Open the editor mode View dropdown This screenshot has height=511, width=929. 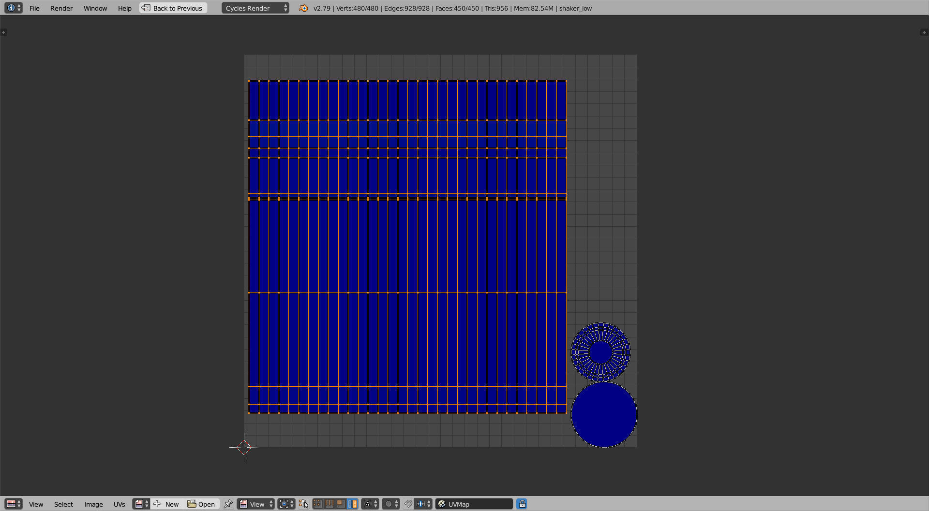(255, 504)
